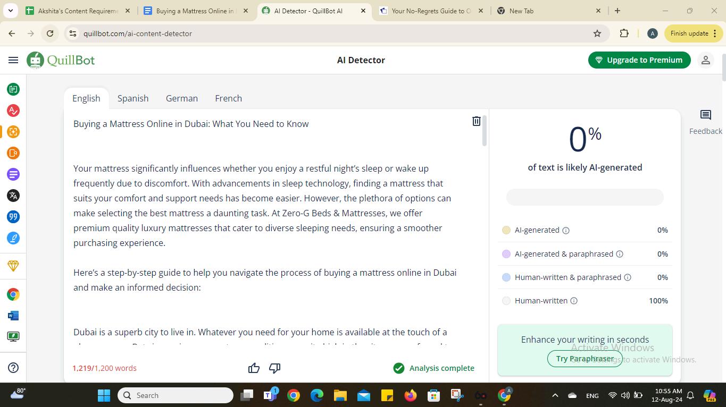Click Upgrade to Premium button
Viewport: 726px width, 407px height.
pyautogui.click(x=639, y=60)
